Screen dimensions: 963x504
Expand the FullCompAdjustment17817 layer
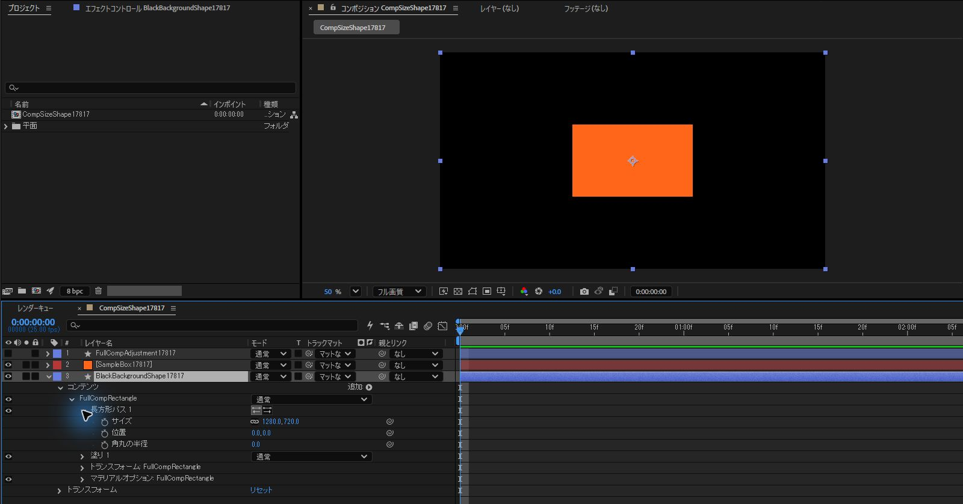click(x=48, y=354)
